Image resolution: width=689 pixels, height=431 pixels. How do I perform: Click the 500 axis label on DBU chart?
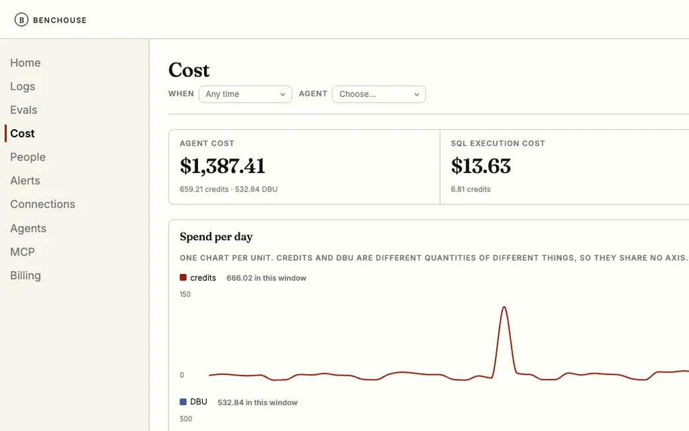pos(186,418)
